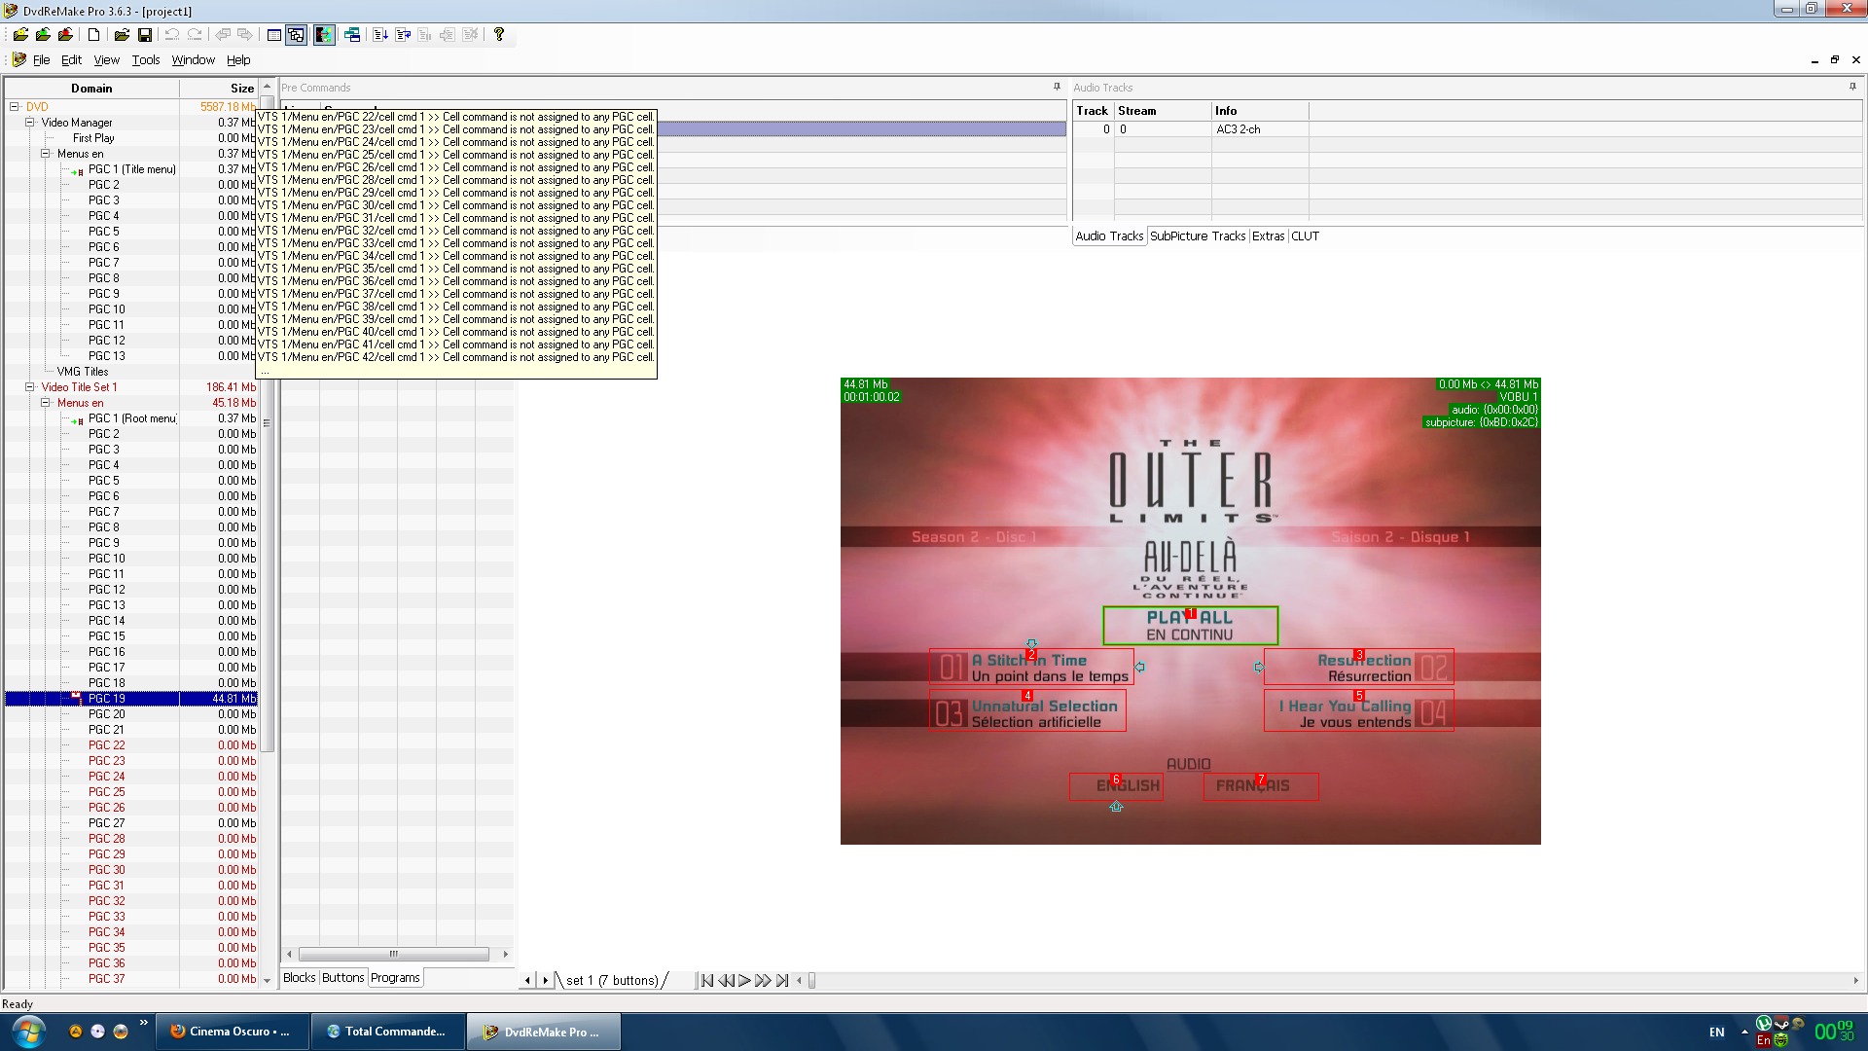Click the Save project floppy disk icon
The height and width of the screenshot is (1051, 1868).
pos(145,35)
